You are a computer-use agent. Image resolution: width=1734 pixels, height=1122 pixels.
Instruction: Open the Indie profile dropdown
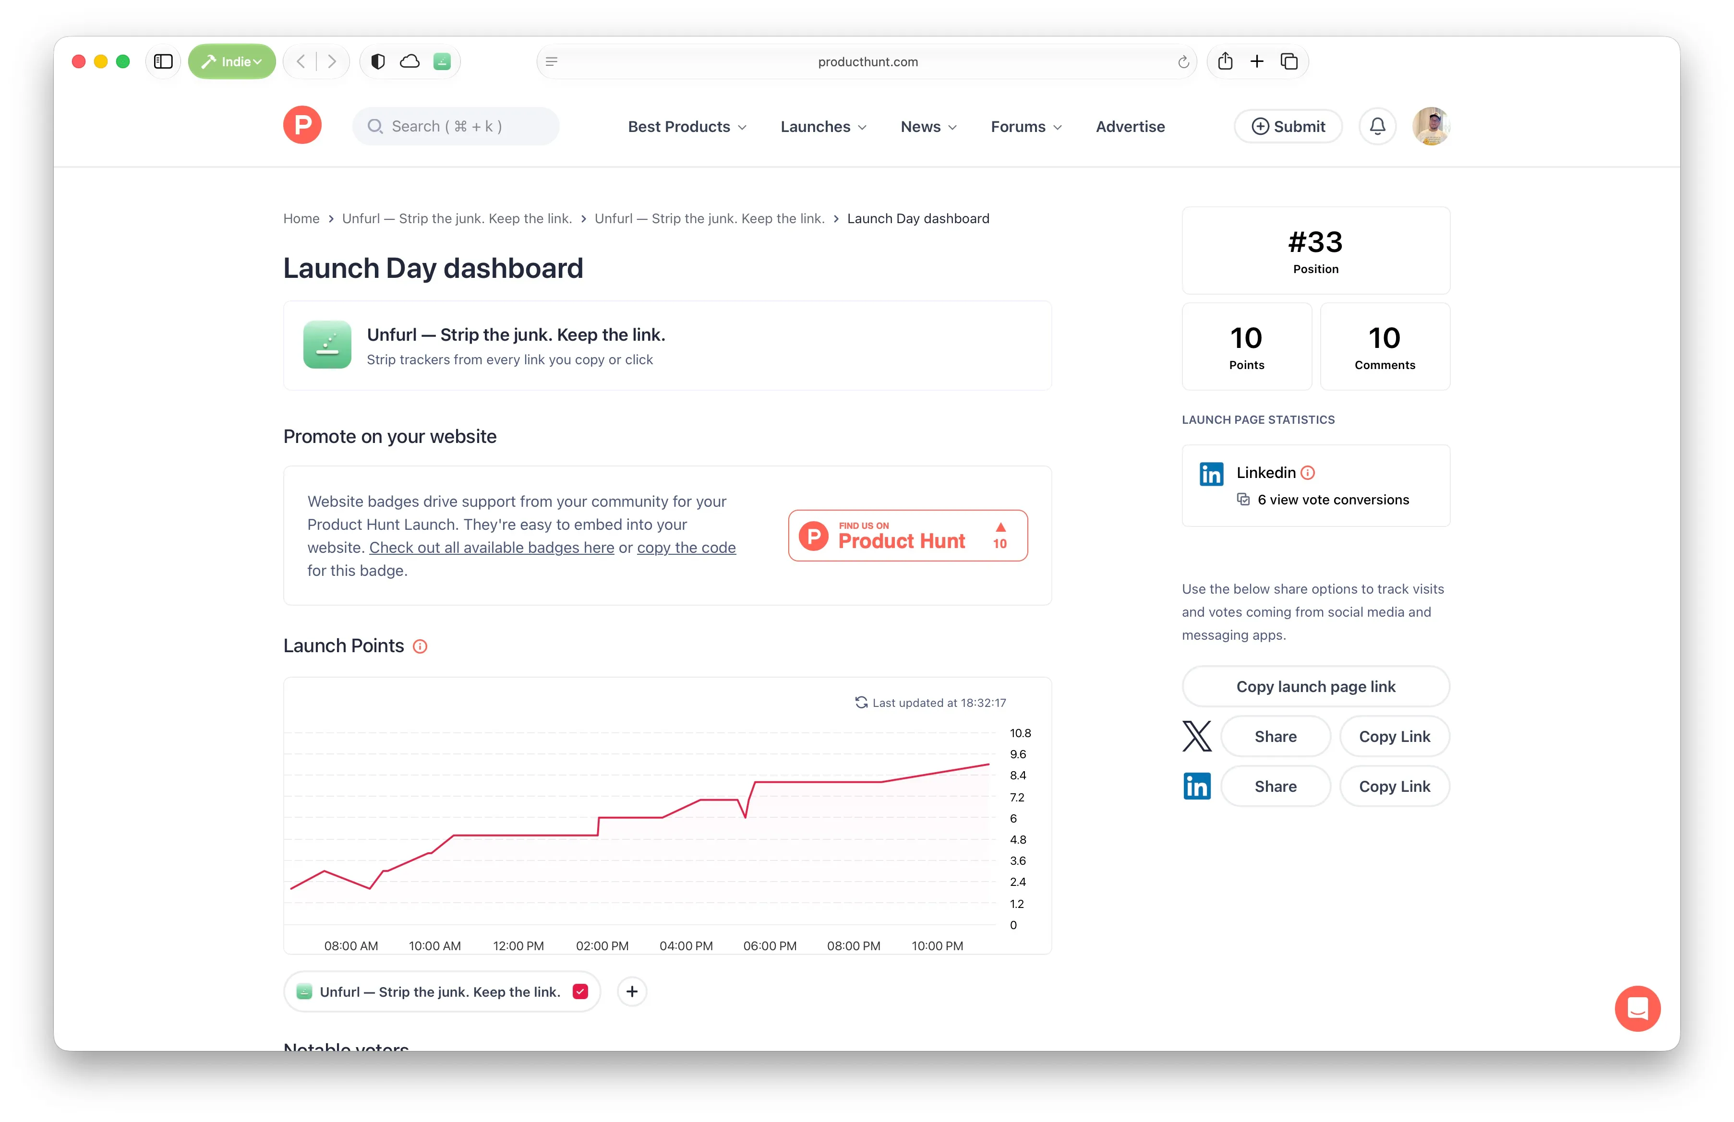232,62
